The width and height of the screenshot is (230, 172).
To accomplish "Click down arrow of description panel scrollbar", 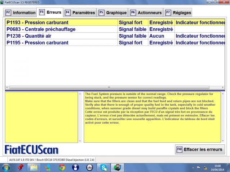I will (223, 141).
